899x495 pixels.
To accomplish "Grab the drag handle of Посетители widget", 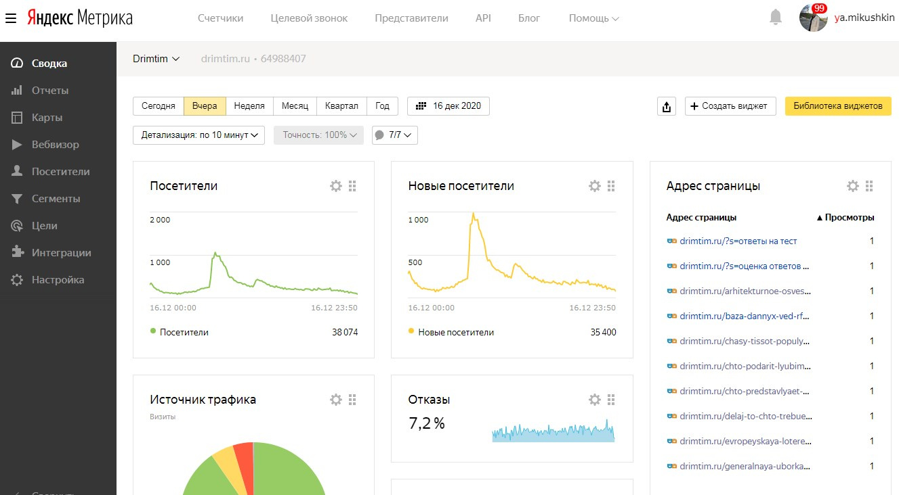I will coord(352,186).
